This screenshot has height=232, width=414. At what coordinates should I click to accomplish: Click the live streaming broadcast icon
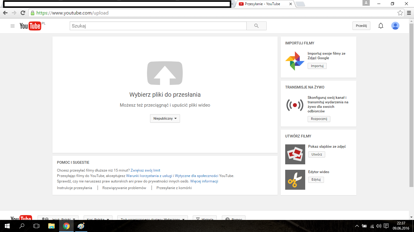pos(294,105)
